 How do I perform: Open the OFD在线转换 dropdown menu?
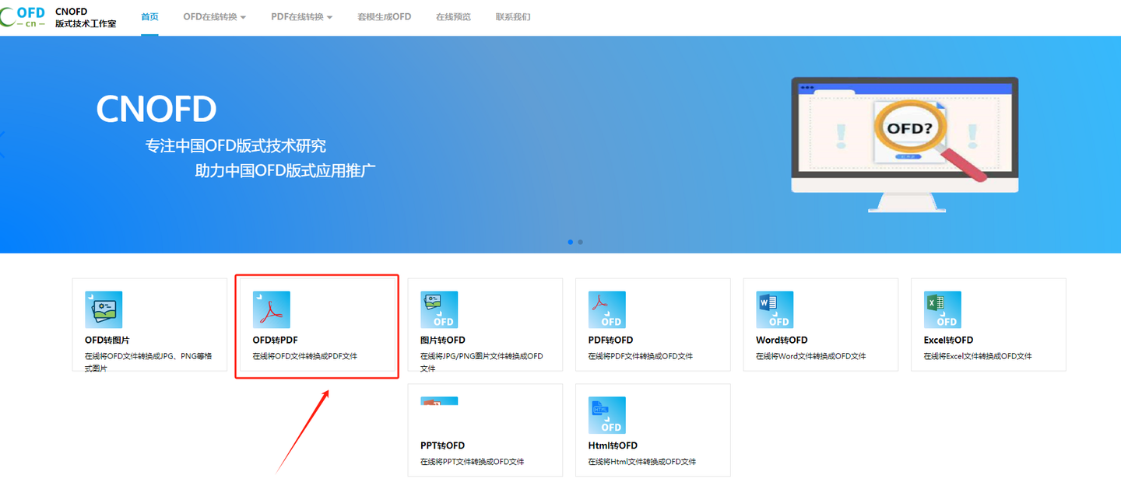click(210, 16)
